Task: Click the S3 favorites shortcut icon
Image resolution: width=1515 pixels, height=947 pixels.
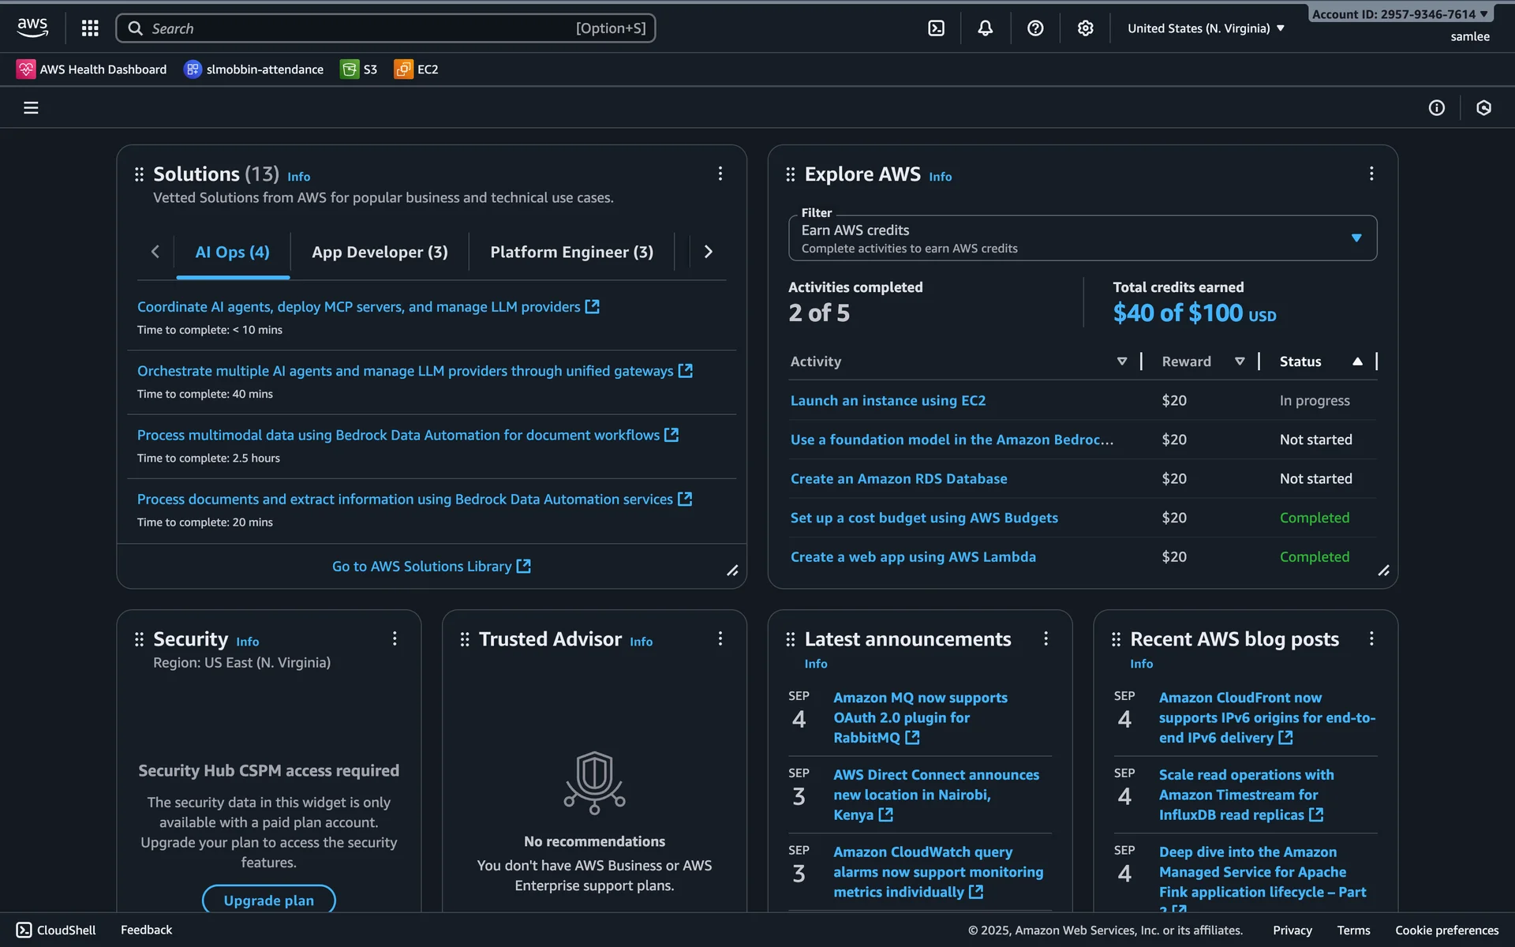Action: (x=349, y=69)
